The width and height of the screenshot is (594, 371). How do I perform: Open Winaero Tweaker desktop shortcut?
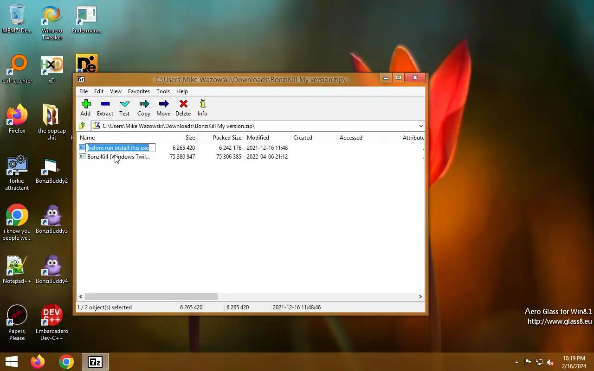[x=52, y=23]
